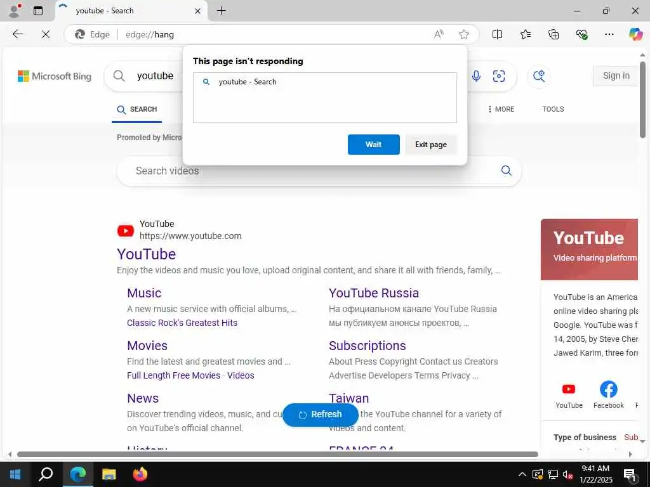Expand the MORE menu
The width and height of the screenshot is (650, 487).
pos(501,109)
